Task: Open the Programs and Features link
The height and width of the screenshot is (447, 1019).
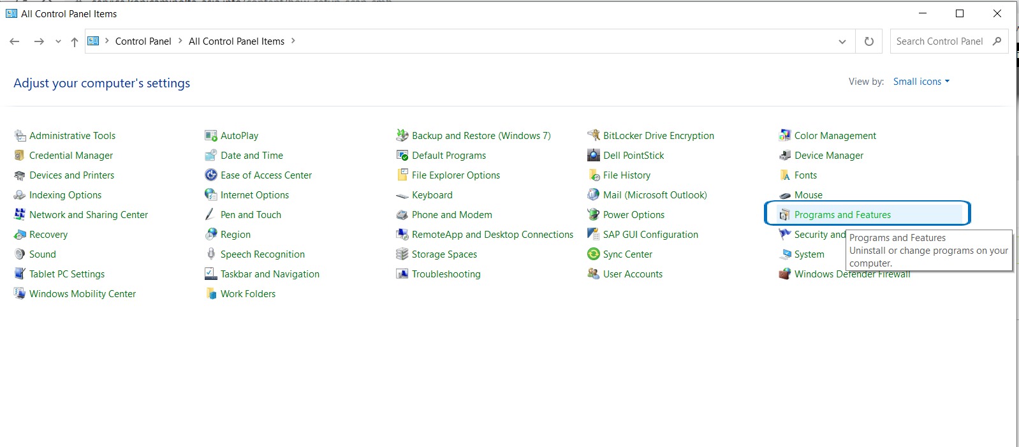Action: pos(842,215)
